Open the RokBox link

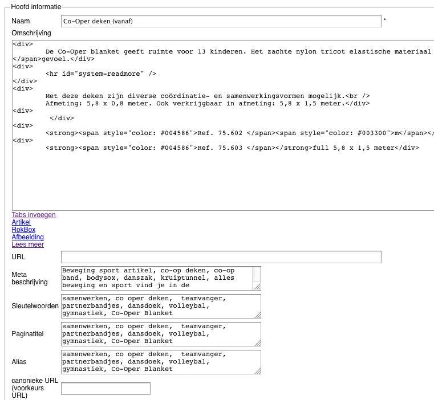coord(23,230)
